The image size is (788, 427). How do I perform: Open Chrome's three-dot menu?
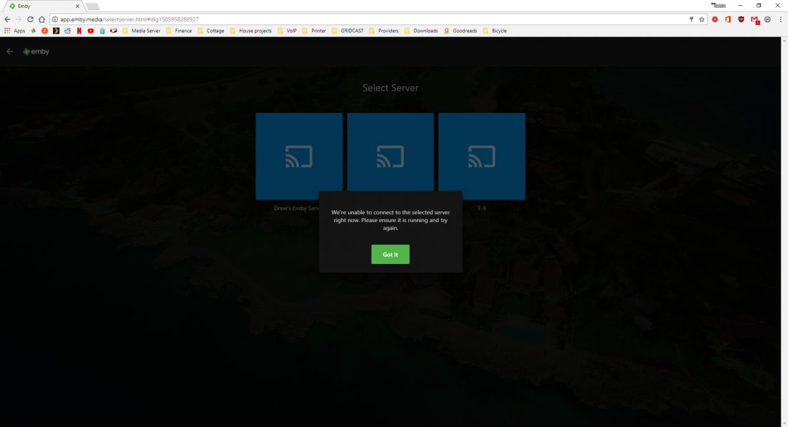(780, 20)
